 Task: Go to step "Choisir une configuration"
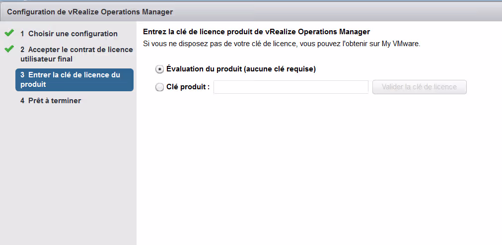[x=72, y=34]
